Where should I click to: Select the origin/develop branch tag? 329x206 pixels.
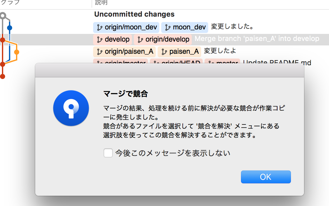point(163,39)
